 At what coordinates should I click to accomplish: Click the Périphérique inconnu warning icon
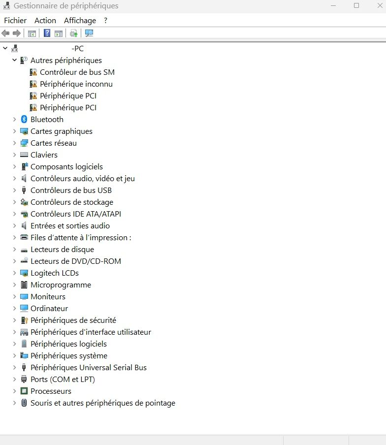pyautogui.click(x=33, y=84)
